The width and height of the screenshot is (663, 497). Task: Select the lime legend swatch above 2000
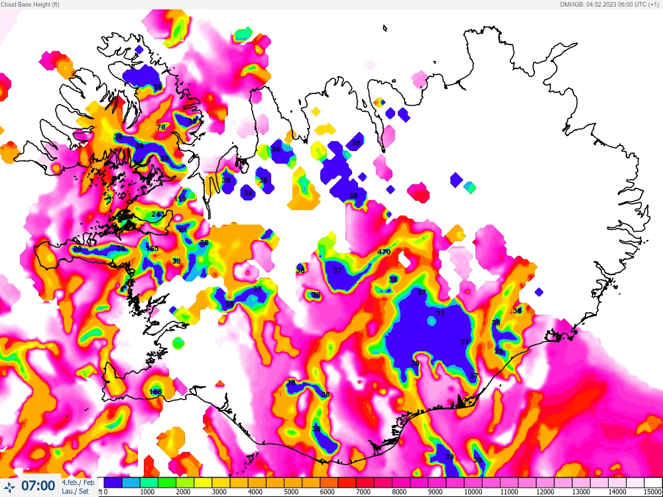(185, 482)
